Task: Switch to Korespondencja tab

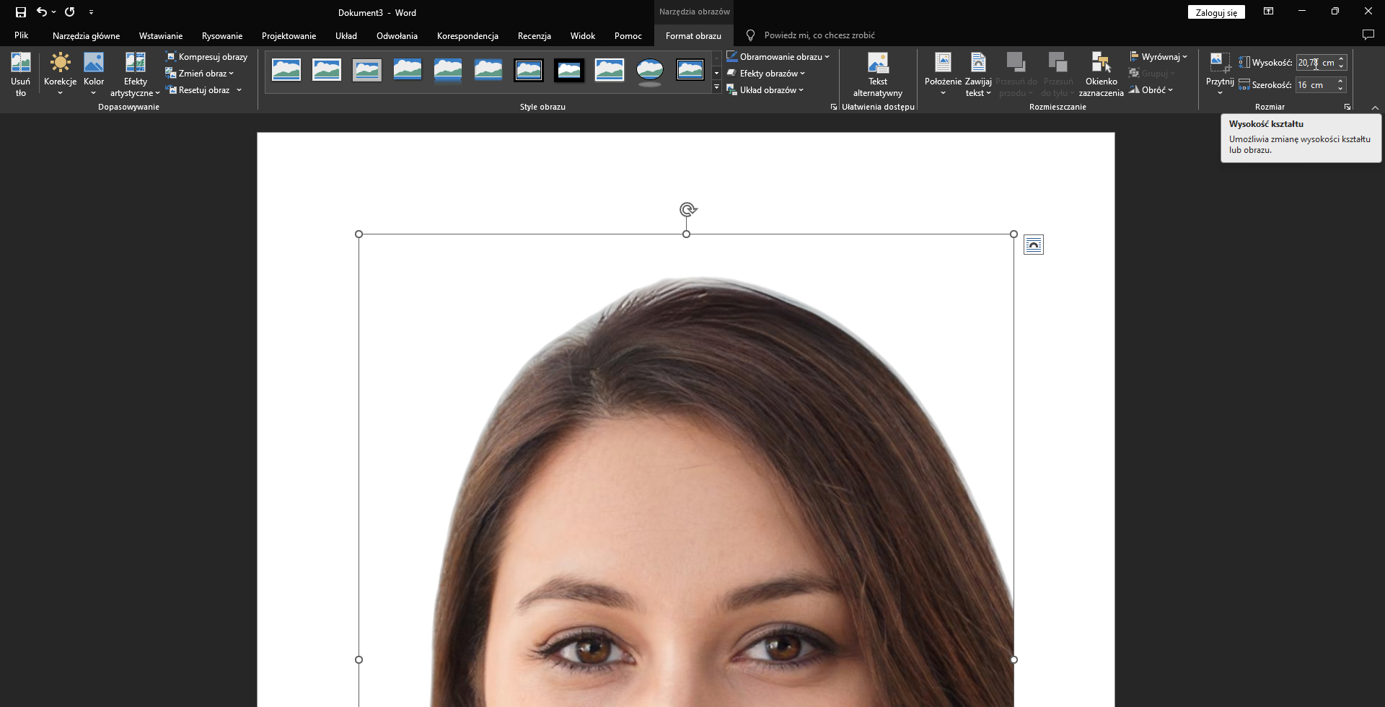Action: pyautogui.click(x=467, y=35)
